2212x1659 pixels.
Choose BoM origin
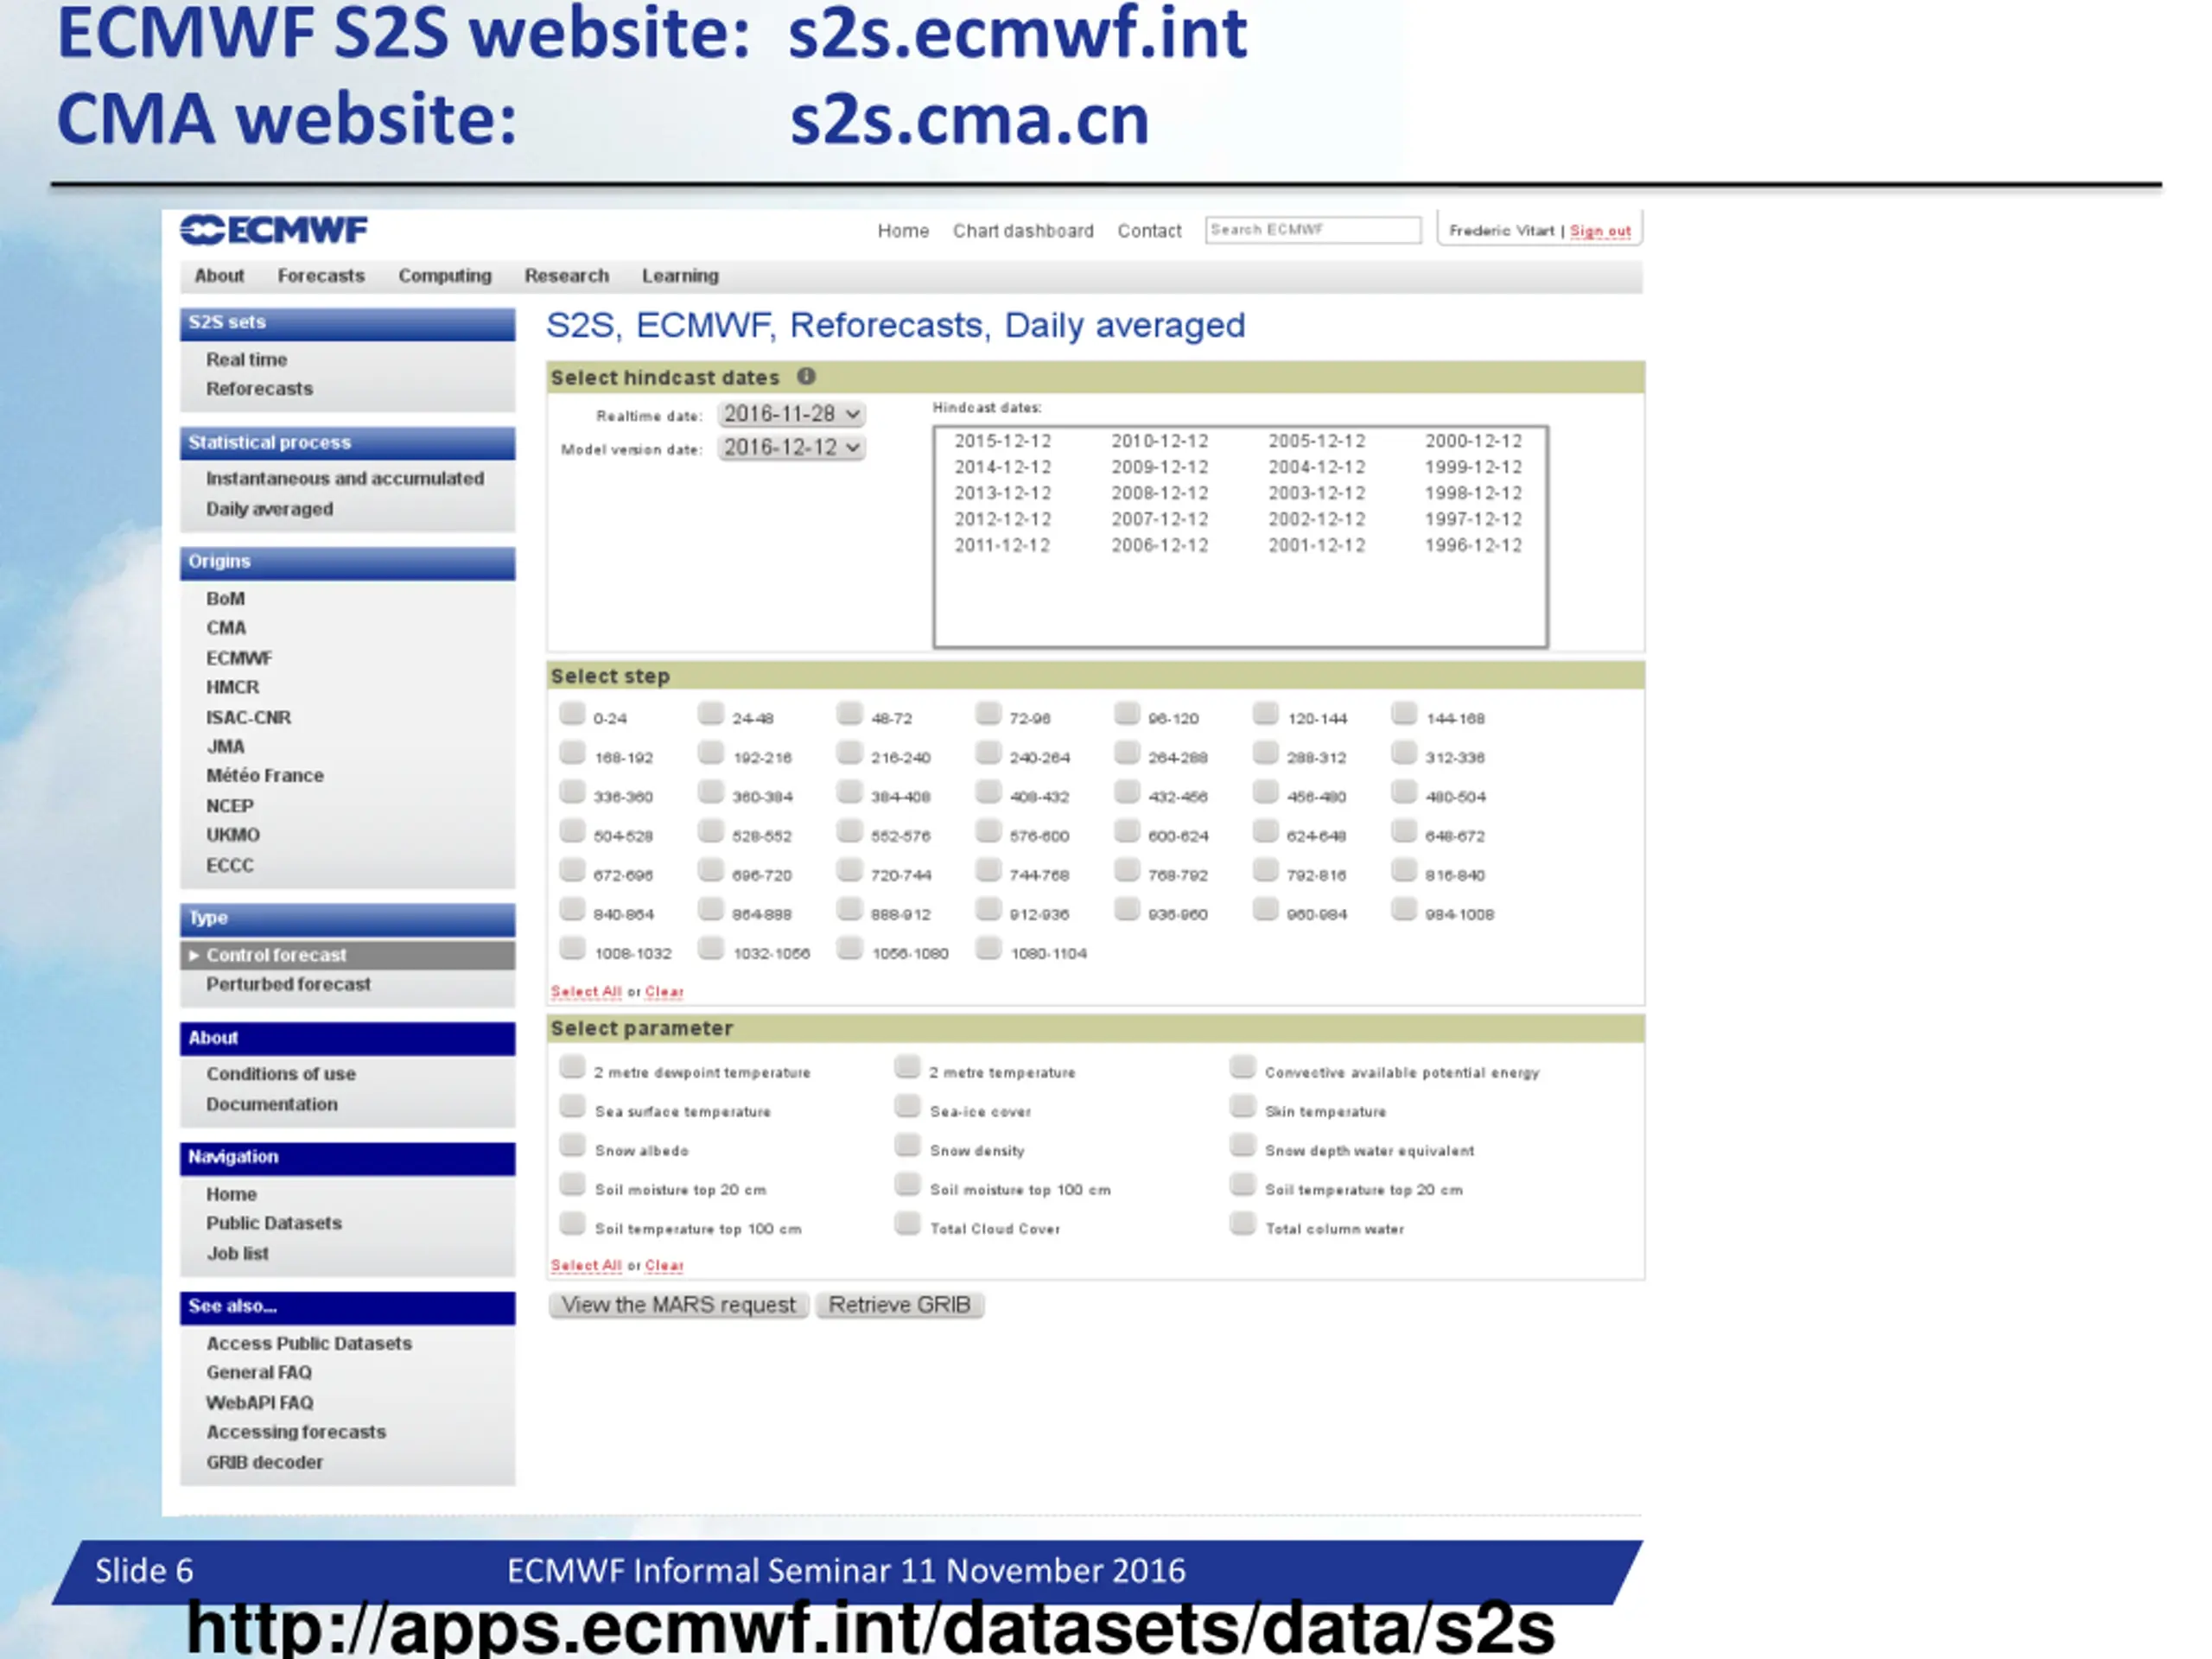click(x=225, y=599)
